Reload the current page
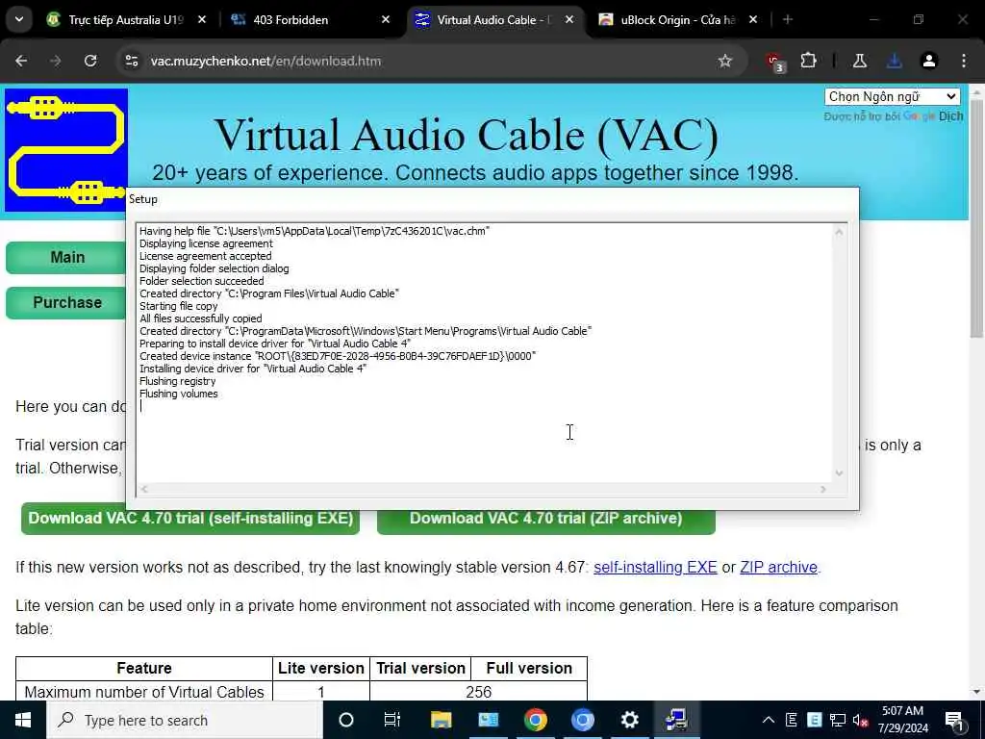Screen dimensions: 985x739 pos(90,61)
